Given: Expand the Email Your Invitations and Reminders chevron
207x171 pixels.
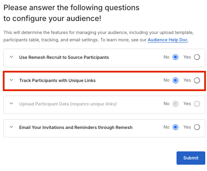Looking at the screenshot, I should [x=12, y=127].
